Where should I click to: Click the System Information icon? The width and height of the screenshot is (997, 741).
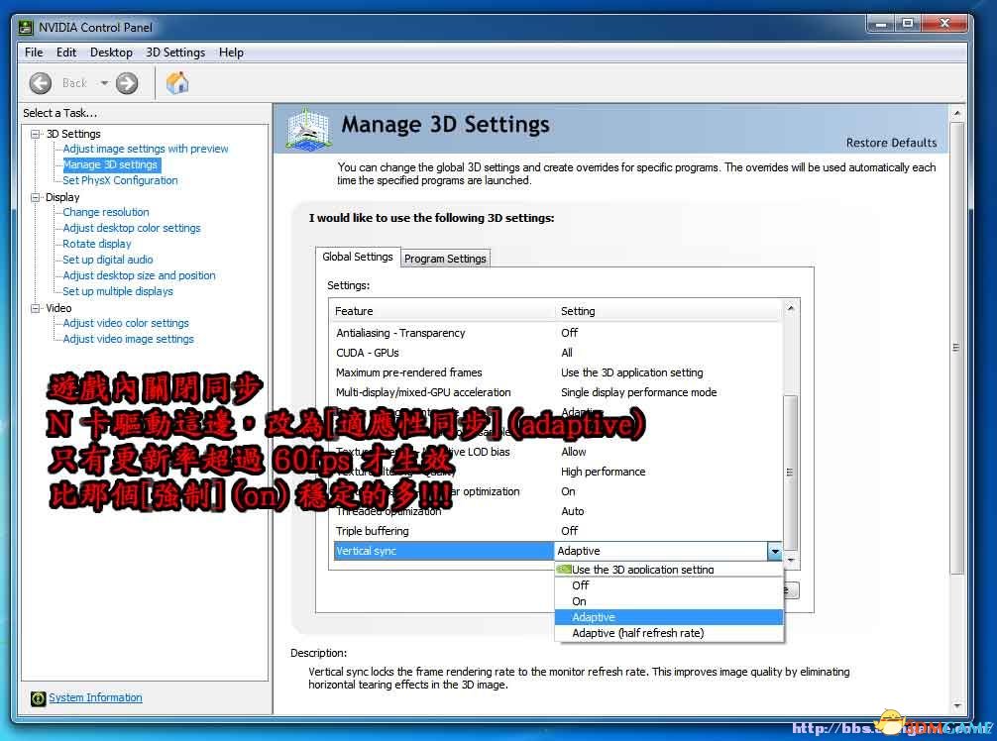point(38,698)
